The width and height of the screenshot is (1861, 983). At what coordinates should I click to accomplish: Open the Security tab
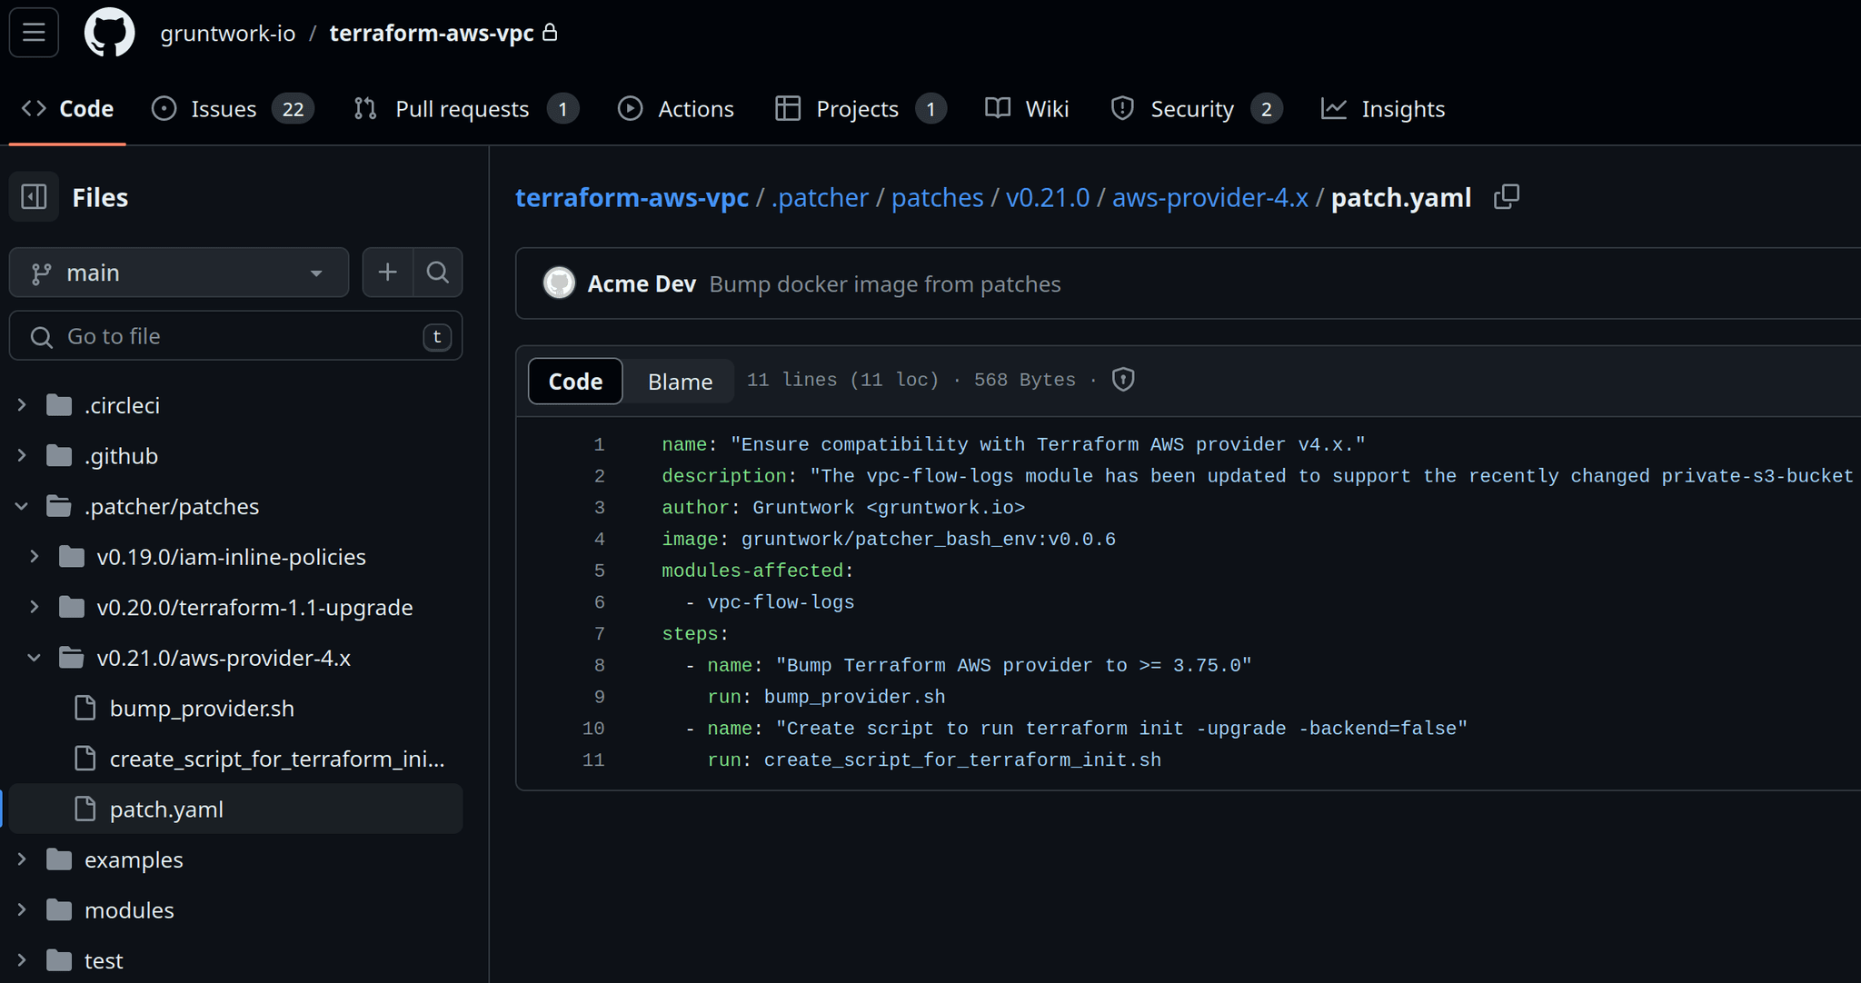[1192, 109]
